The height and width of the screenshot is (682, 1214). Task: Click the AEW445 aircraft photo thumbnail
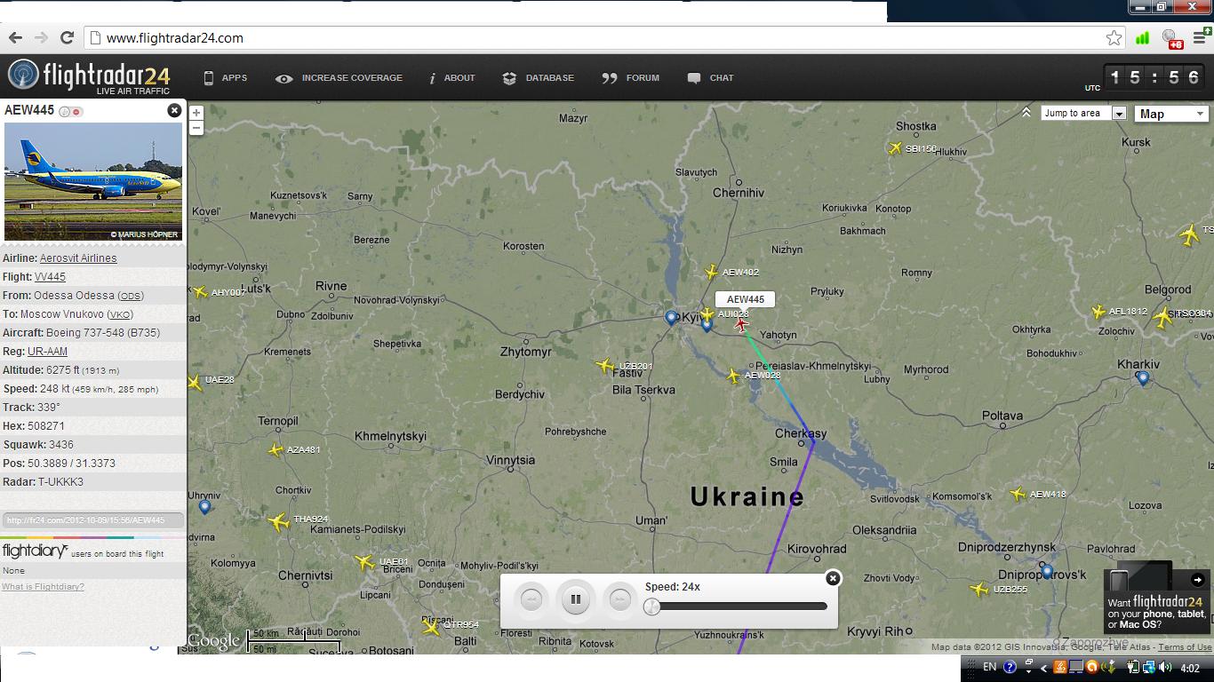point(93,182)
